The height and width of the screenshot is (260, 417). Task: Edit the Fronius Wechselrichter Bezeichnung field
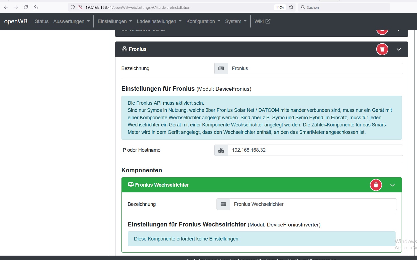(x=313, y=204)
